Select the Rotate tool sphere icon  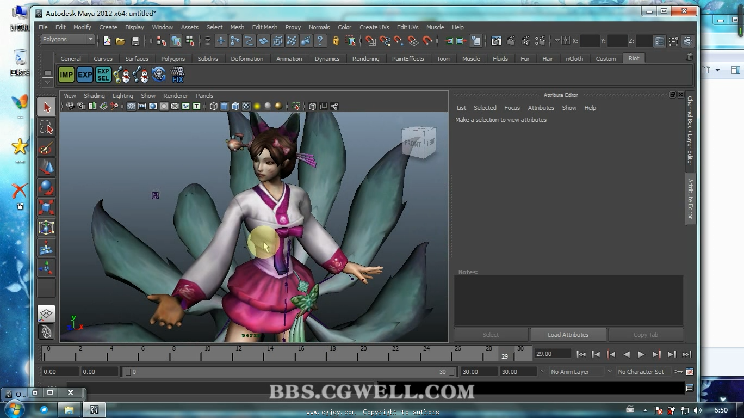point(47,188)
